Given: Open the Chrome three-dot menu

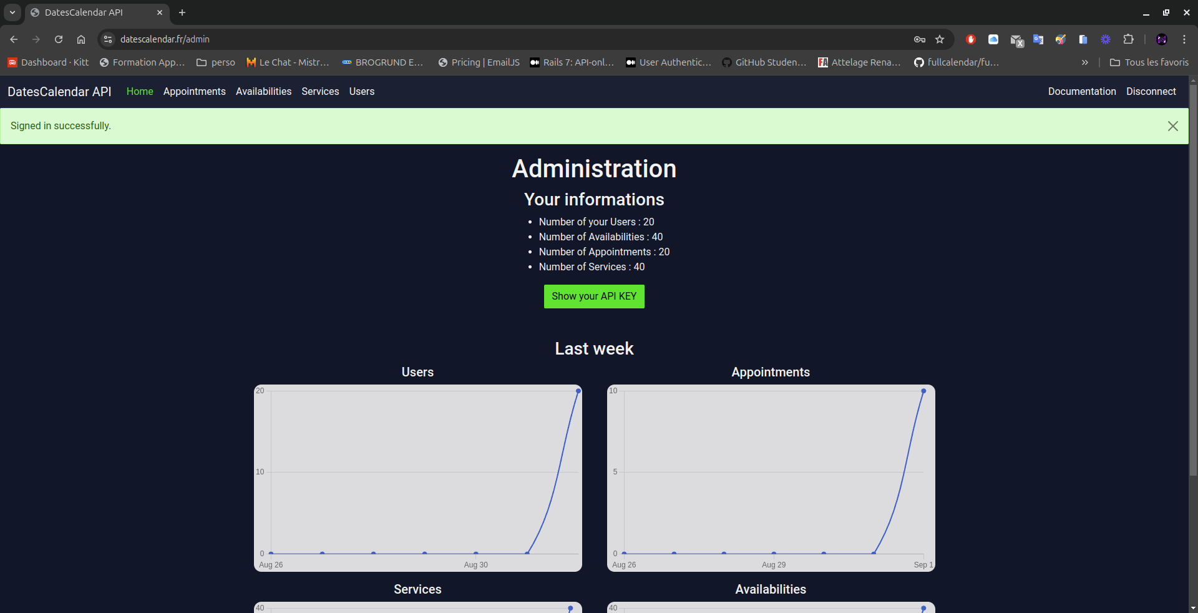Looking at the screenshot, I should [x=1184, y=39].
